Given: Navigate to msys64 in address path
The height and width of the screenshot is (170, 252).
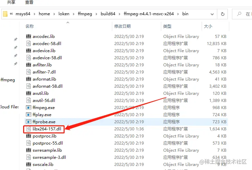Looking at the screenshot, I should (23, 14).
